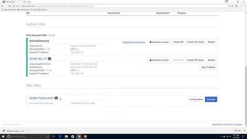Screen dimensions: 247x139
Task: Start Failback for ACME SQL 01
Action: click(x=208, y=67)
